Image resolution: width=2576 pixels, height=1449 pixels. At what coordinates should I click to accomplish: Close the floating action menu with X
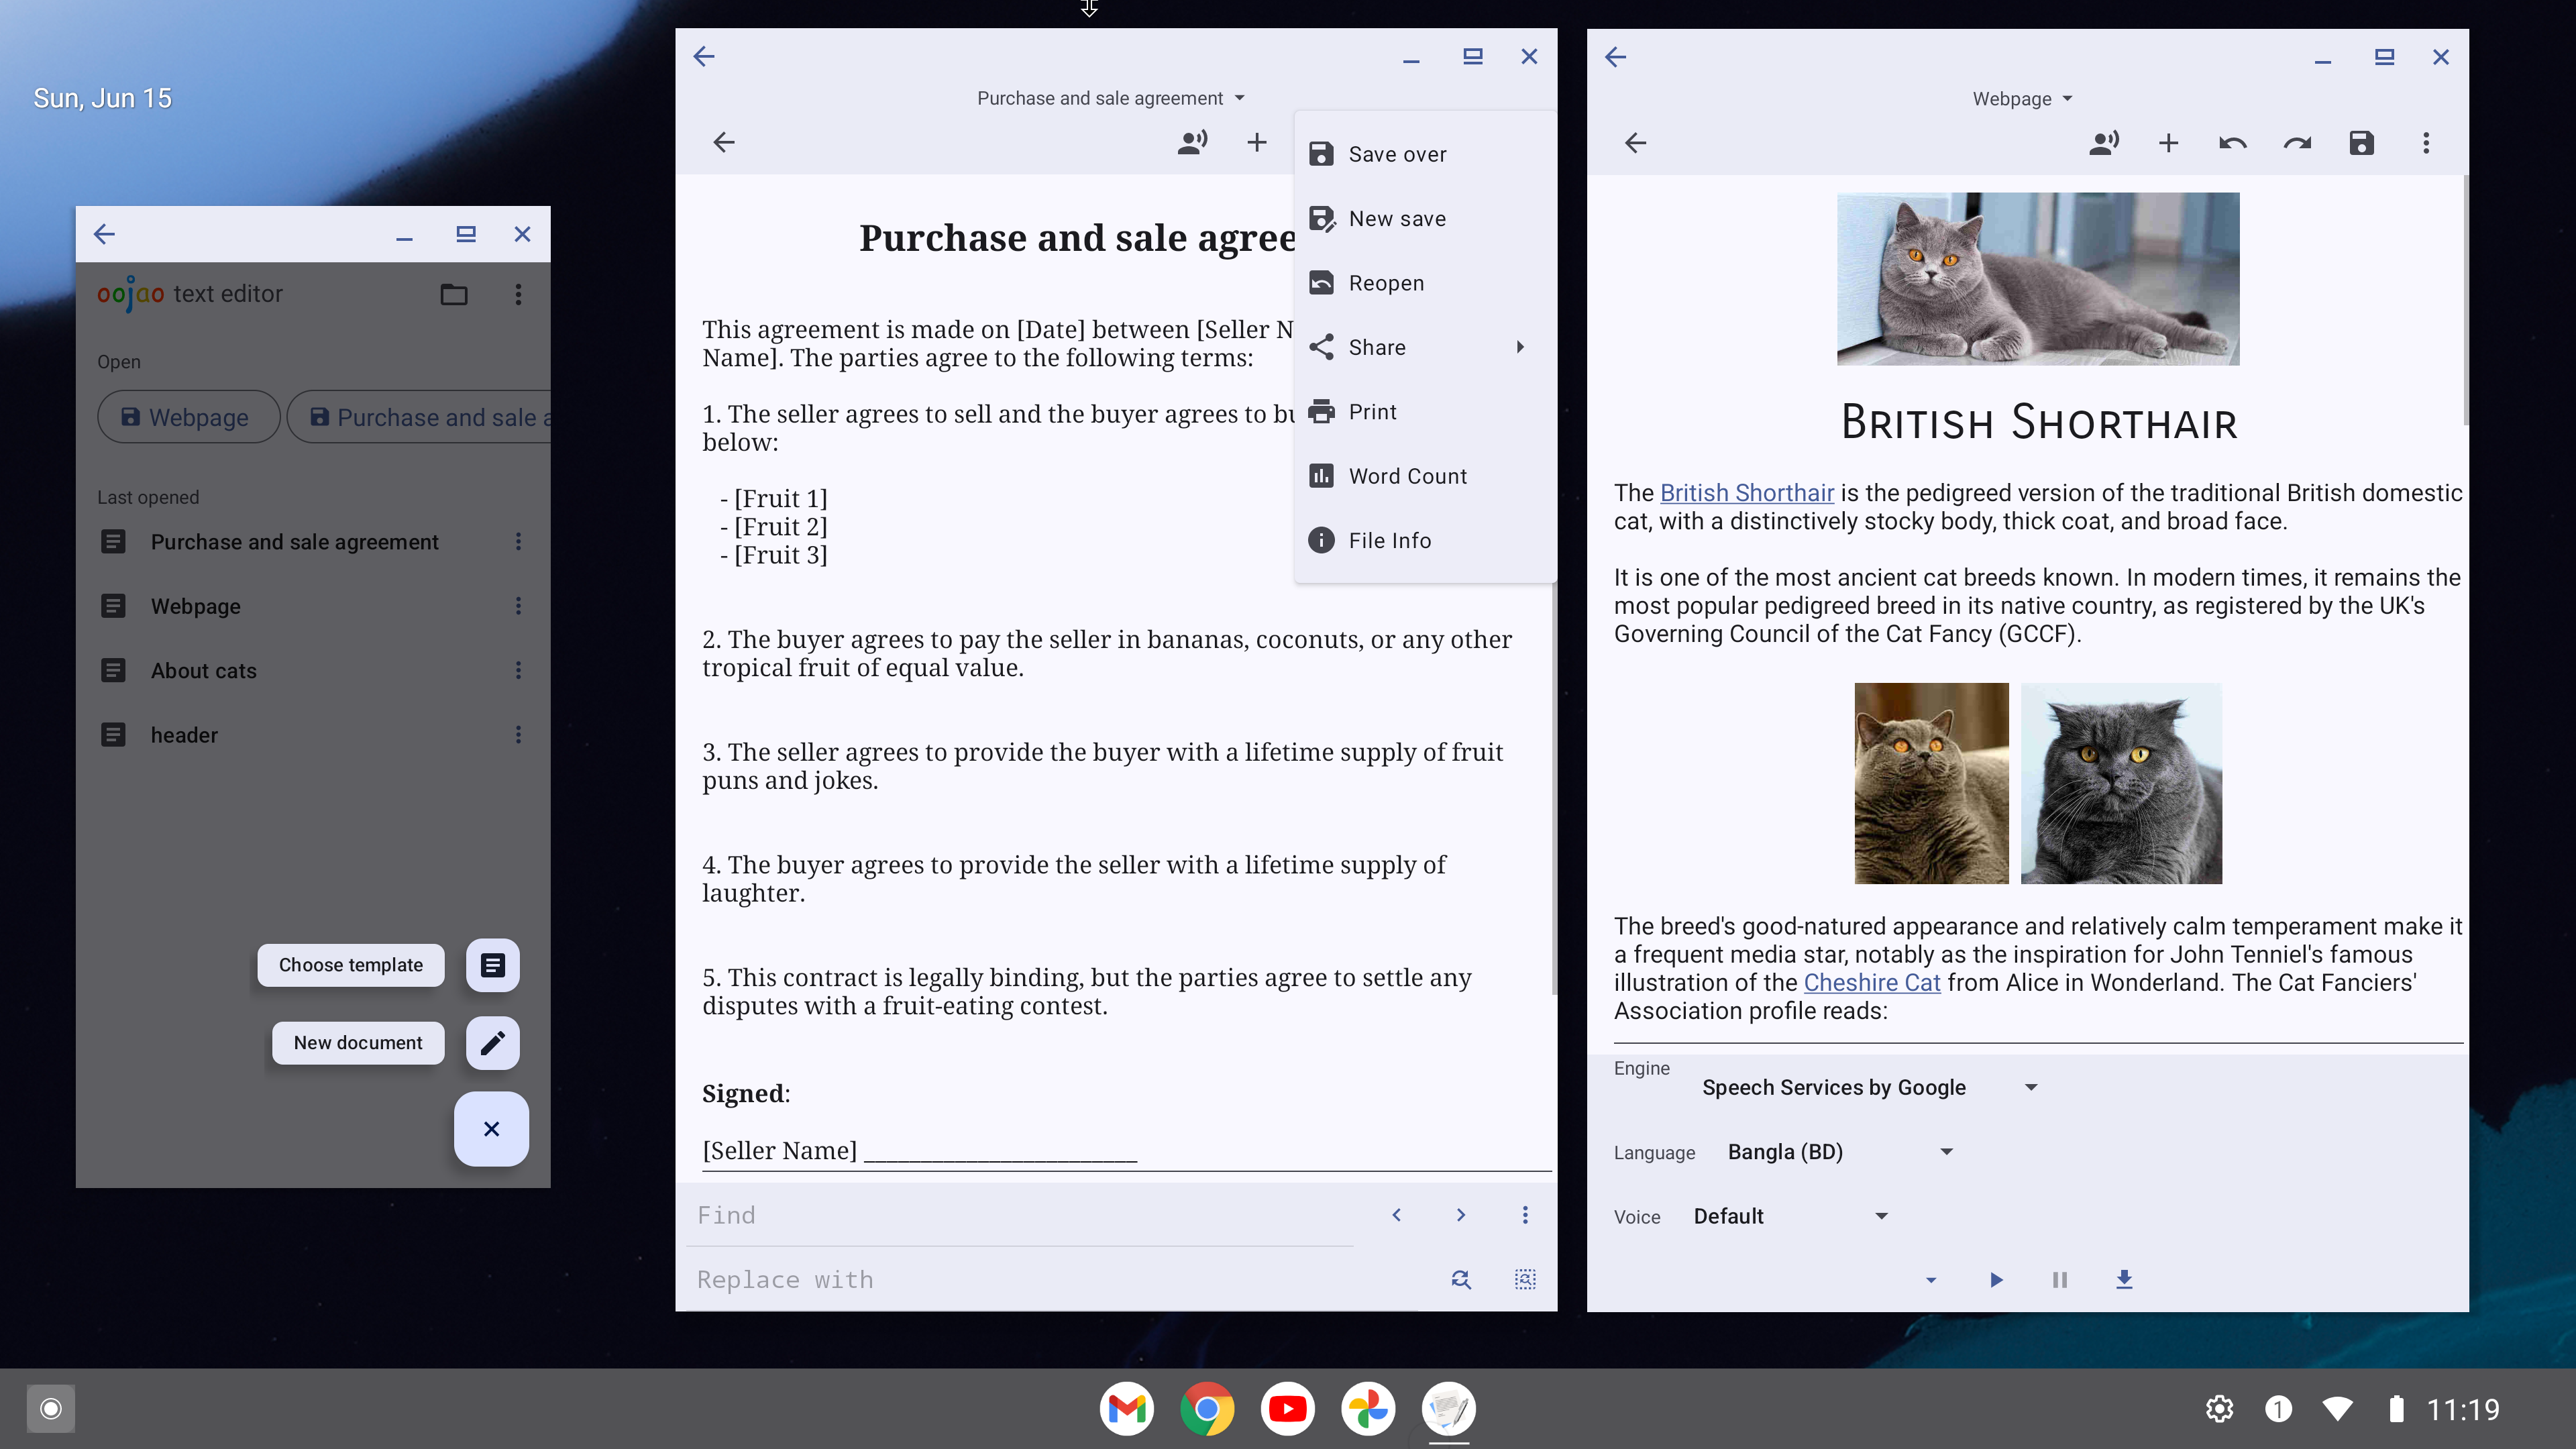[491, 1129]
